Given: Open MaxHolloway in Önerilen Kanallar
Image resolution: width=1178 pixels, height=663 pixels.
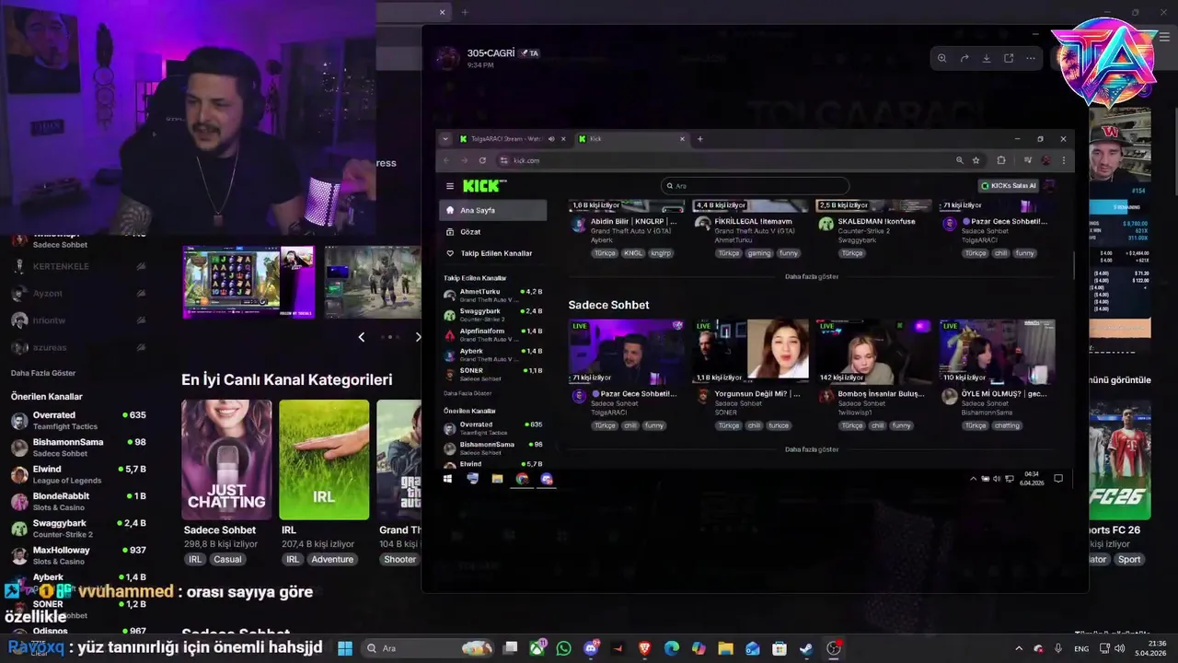Looking at the screenshot, I should pos(78,555).
